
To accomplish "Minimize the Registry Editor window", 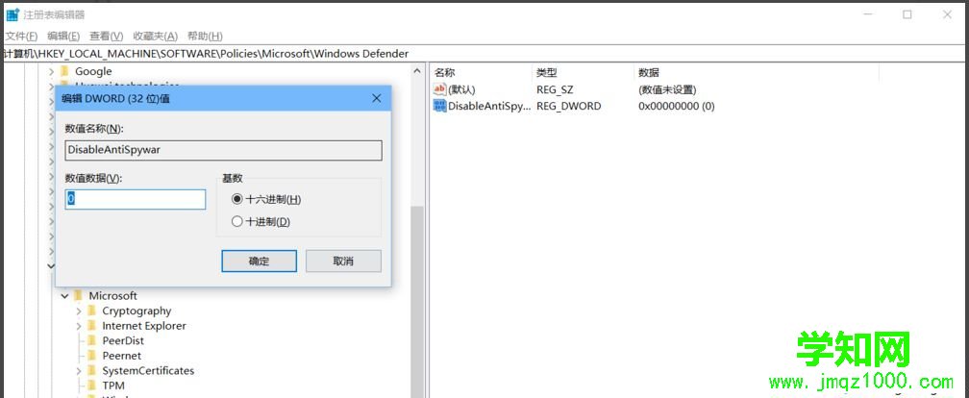I will pos(867,14).
